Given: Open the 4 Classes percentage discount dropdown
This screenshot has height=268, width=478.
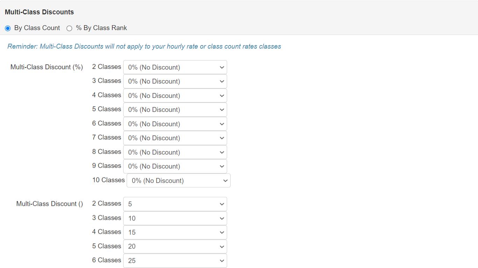Looking at the screenshot, I should coord(175,96).
